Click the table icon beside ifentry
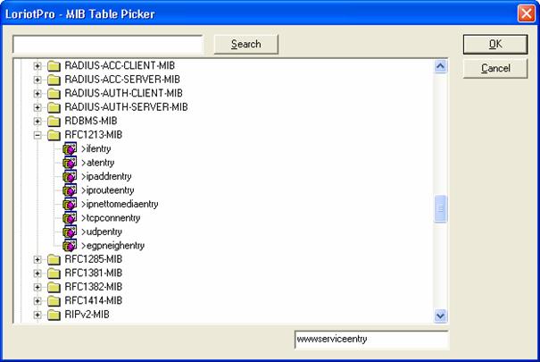540x362 pixels. (x=71, y=148)
